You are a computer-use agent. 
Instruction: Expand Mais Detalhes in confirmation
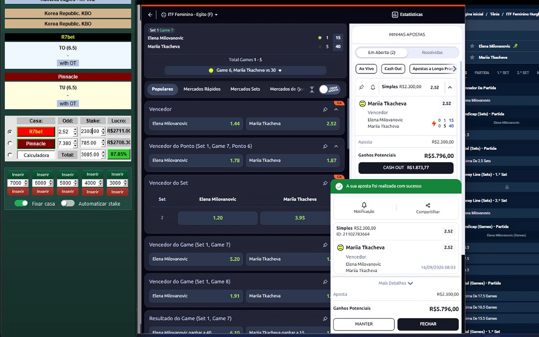(x=396, y=283)
